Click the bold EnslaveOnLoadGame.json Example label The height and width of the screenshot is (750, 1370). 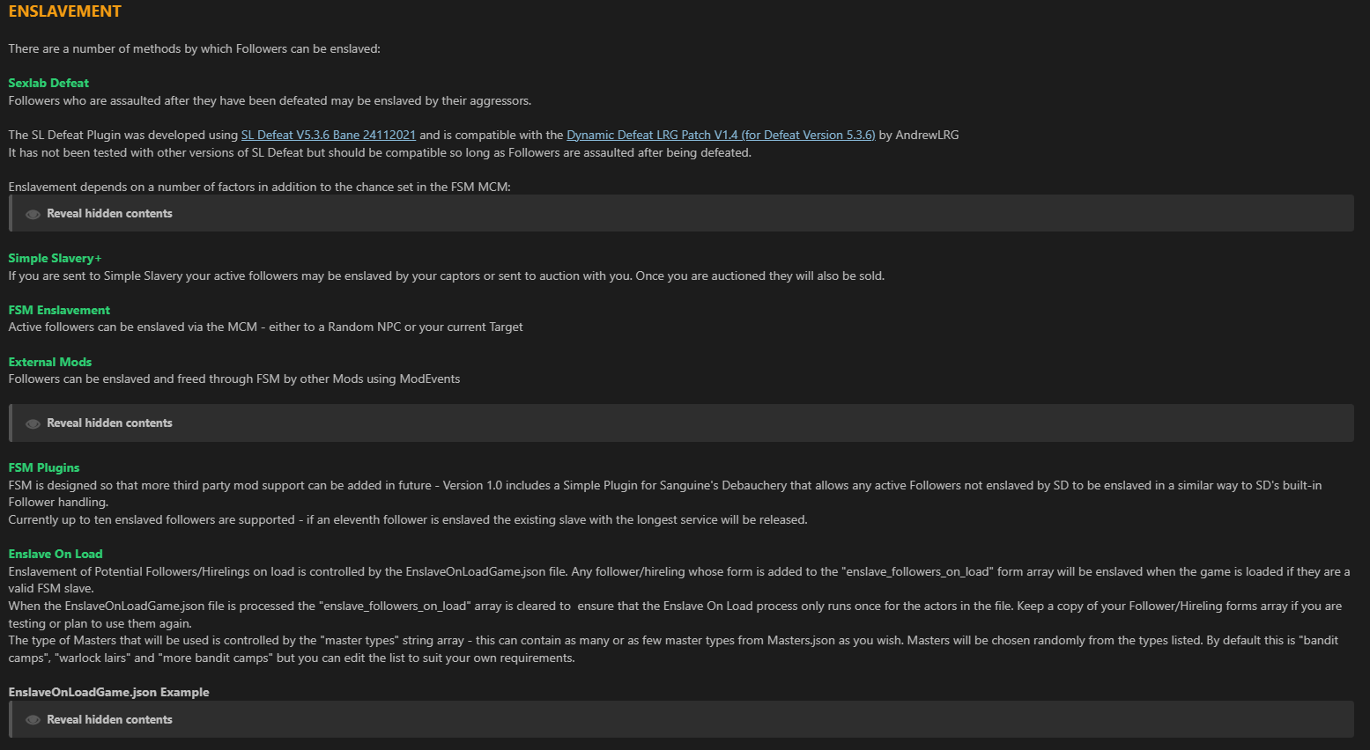108,692
